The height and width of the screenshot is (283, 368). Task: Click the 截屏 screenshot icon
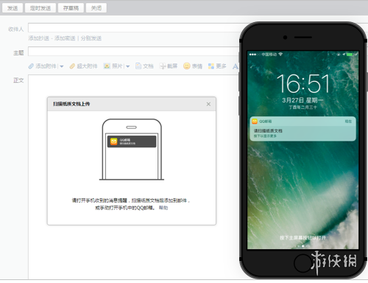click(163, 66)
